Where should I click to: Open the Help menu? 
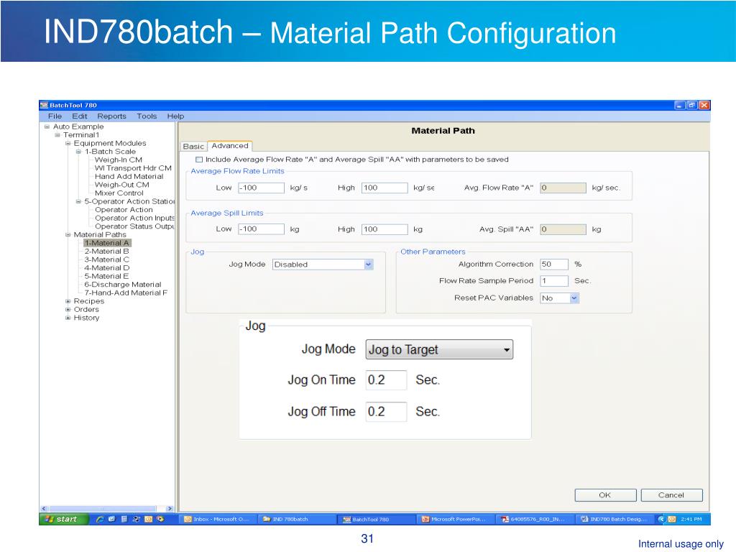pyautogui.click(x=175, y=116)
